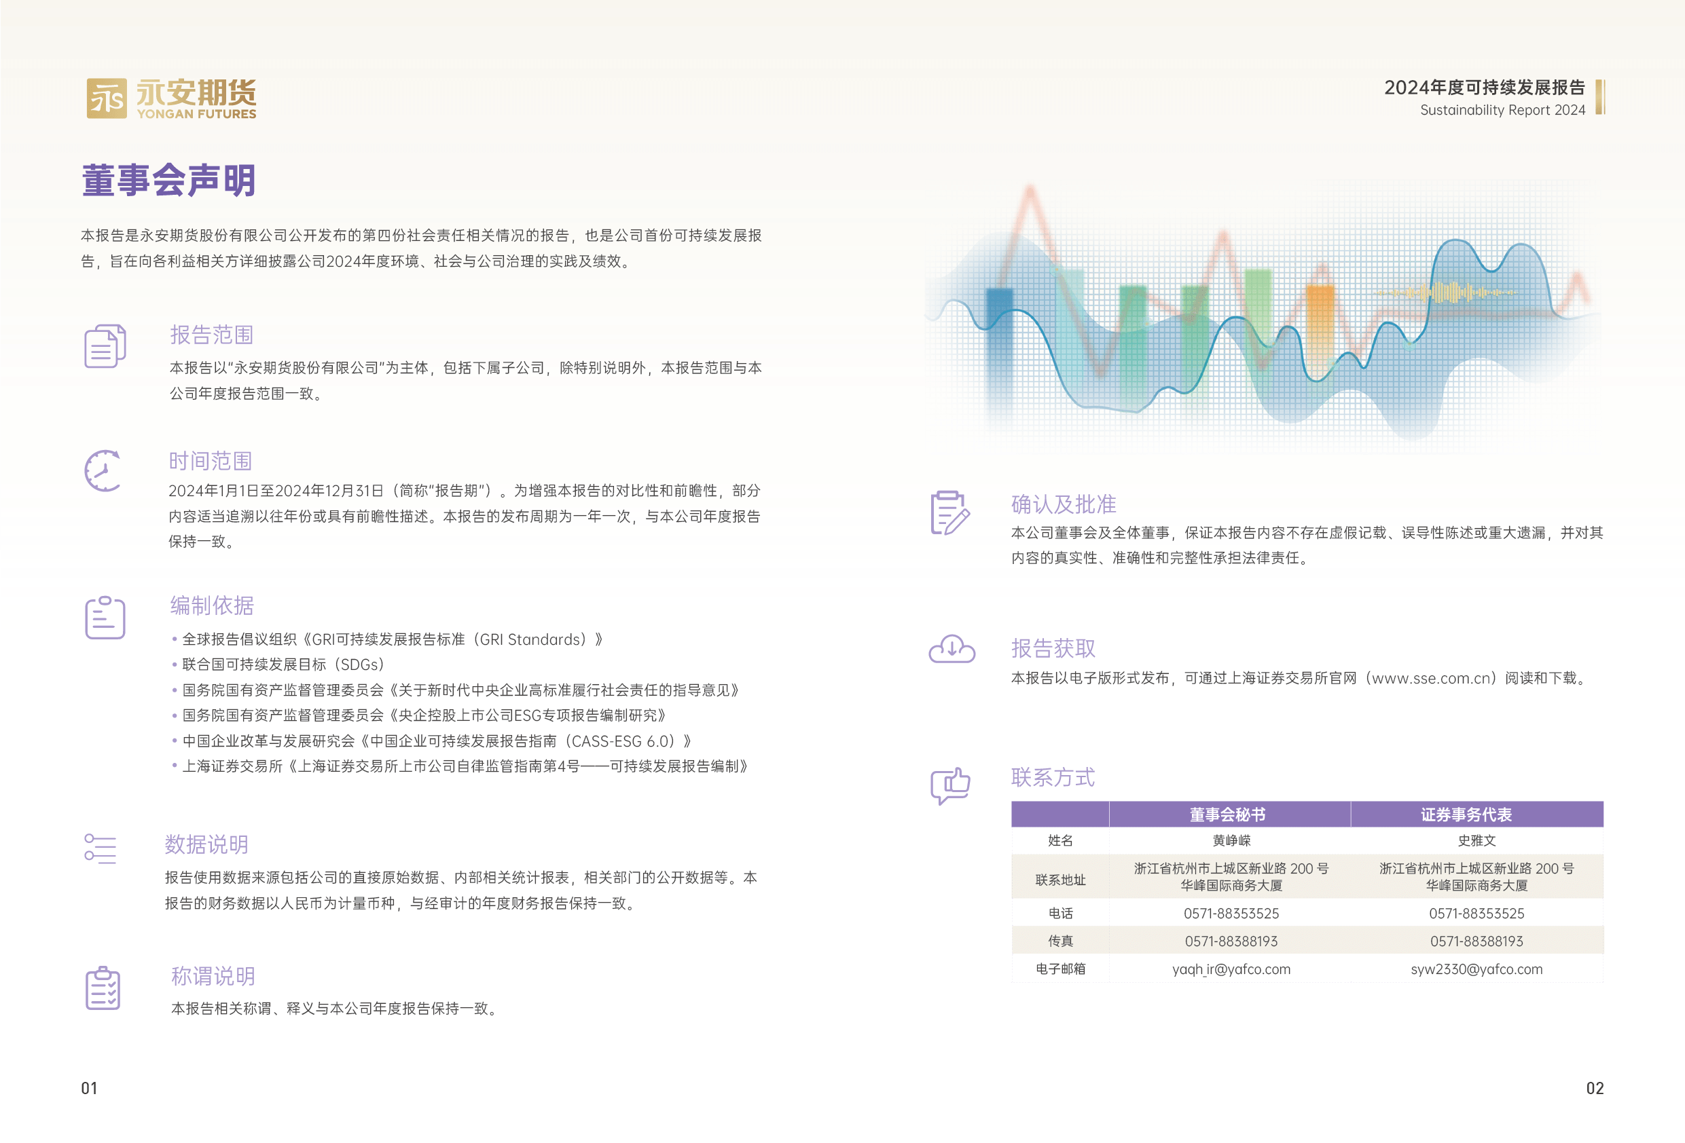
Task: Click the 编制依据 heading
Action: pyautogui.click(x=212, y=605)
